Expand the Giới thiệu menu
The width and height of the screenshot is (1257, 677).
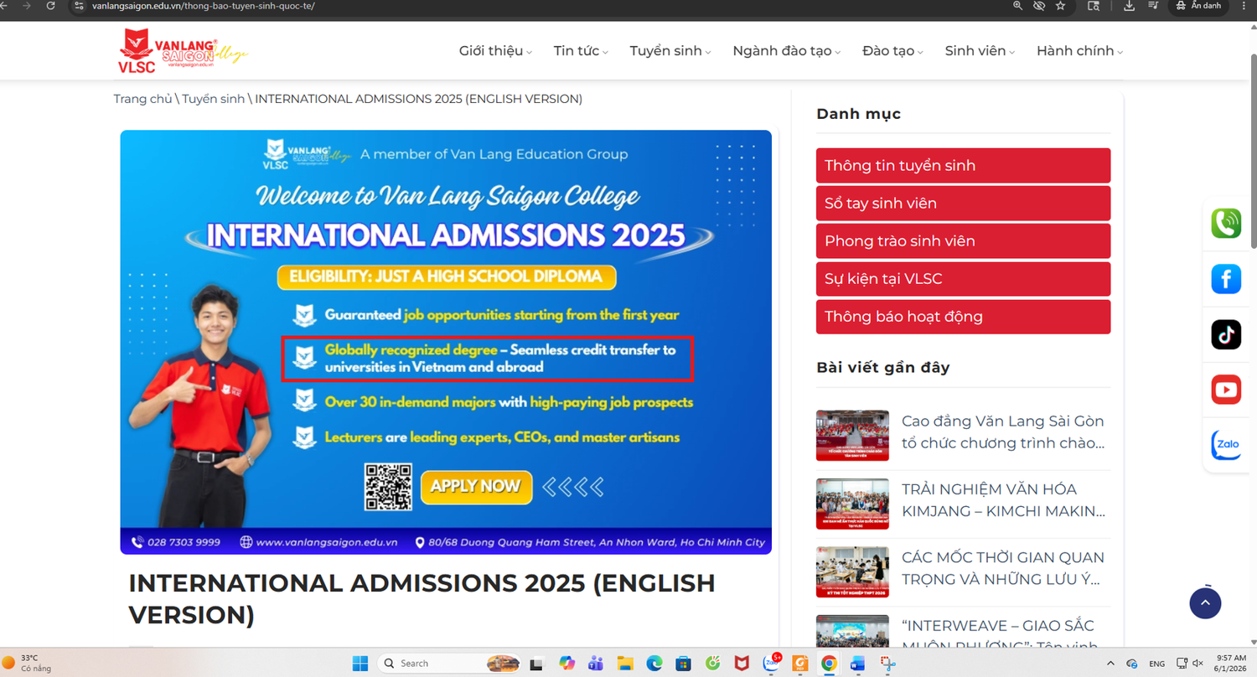pyautogui.click(x=495, y=51)
